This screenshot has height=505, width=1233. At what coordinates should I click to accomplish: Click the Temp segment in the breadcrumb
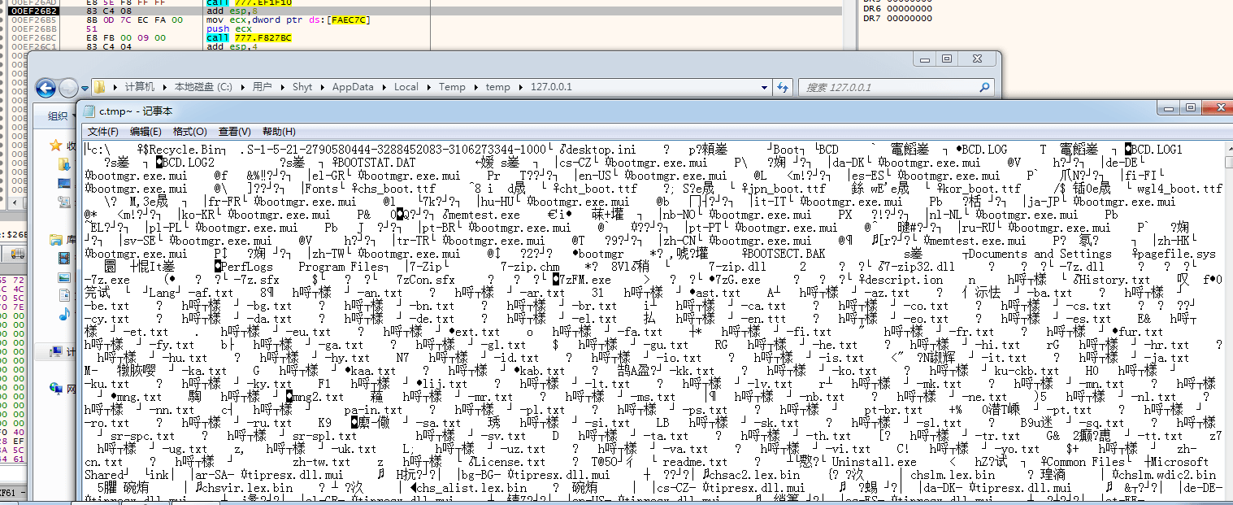coord(452,87)
